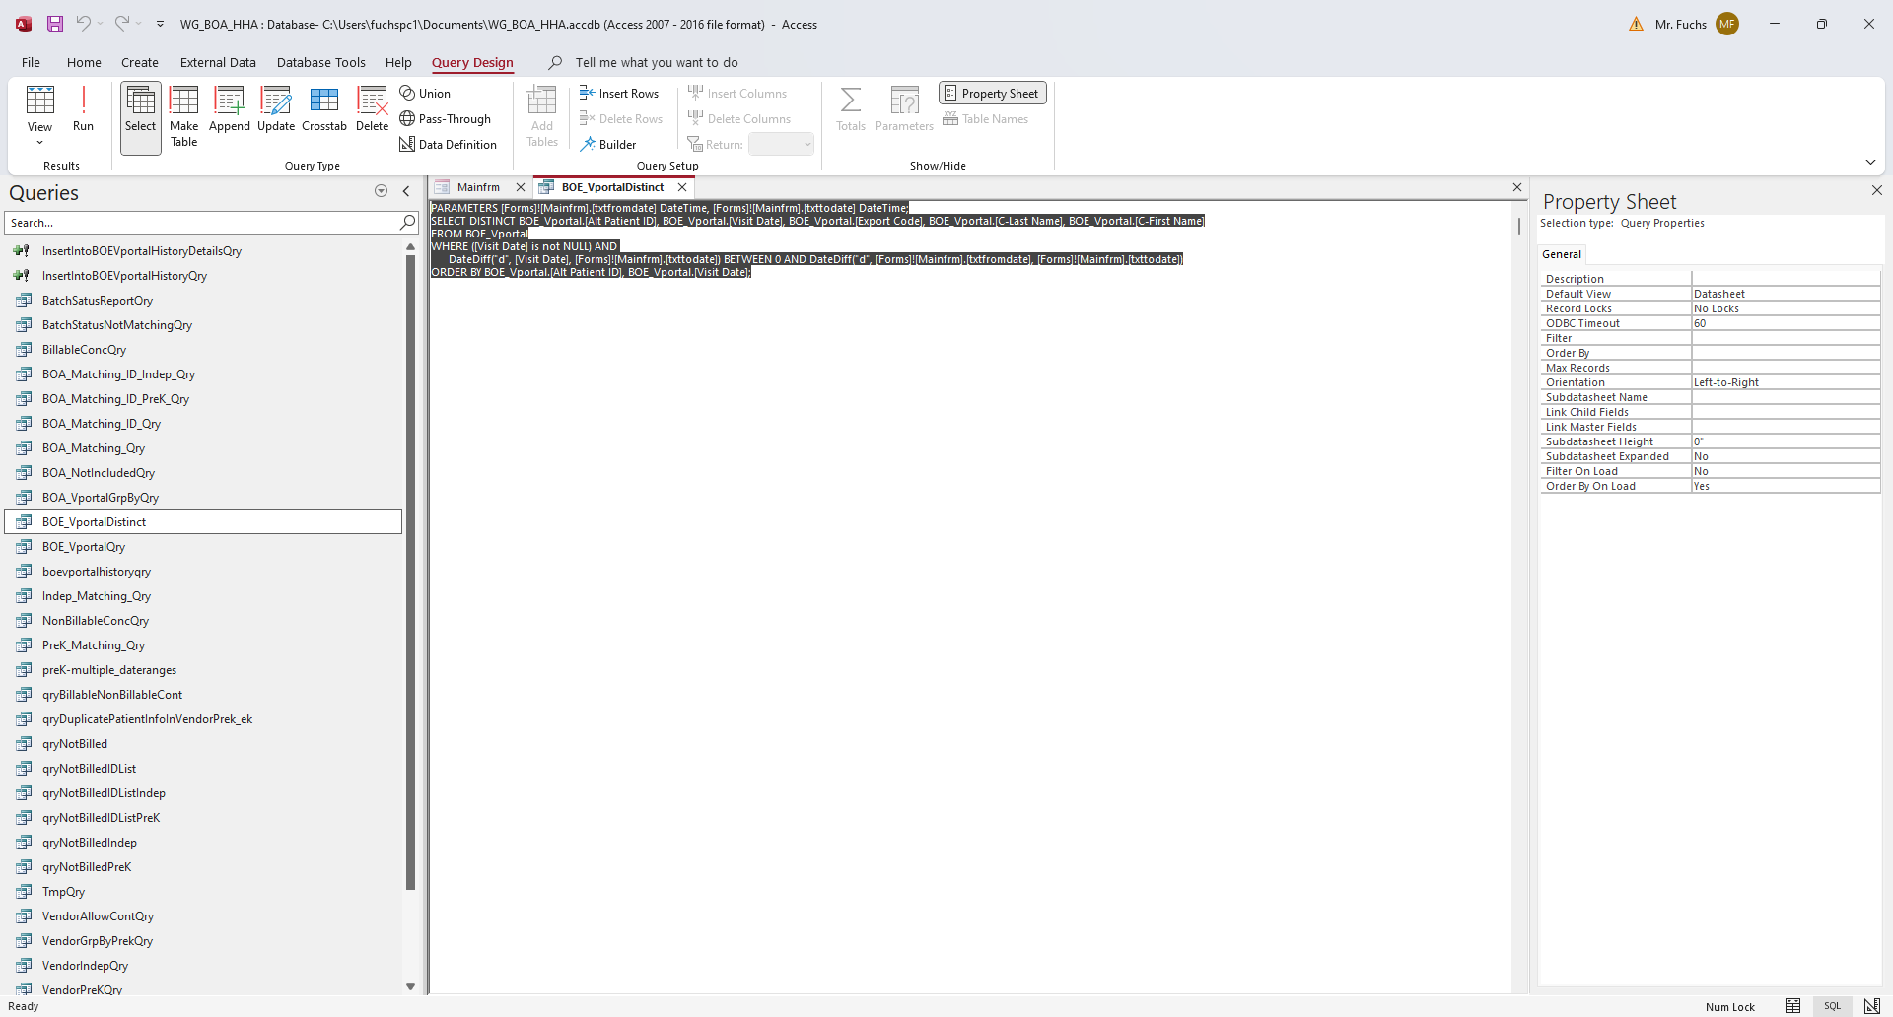
Task: Select the boevportalhistoryqry query
Action: click(204, 572)
